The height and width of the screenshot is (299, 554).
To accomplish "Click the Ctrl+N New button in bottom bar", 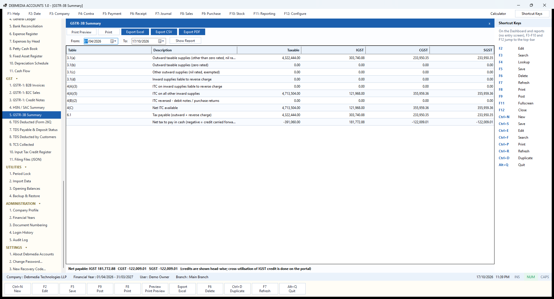I will [x=17, y=289].
